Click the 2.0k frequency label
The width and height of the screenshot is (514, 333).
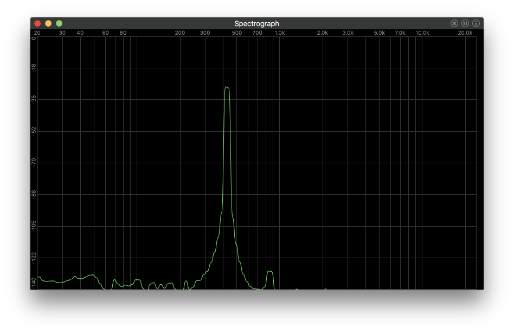click(x=323, y=33)
